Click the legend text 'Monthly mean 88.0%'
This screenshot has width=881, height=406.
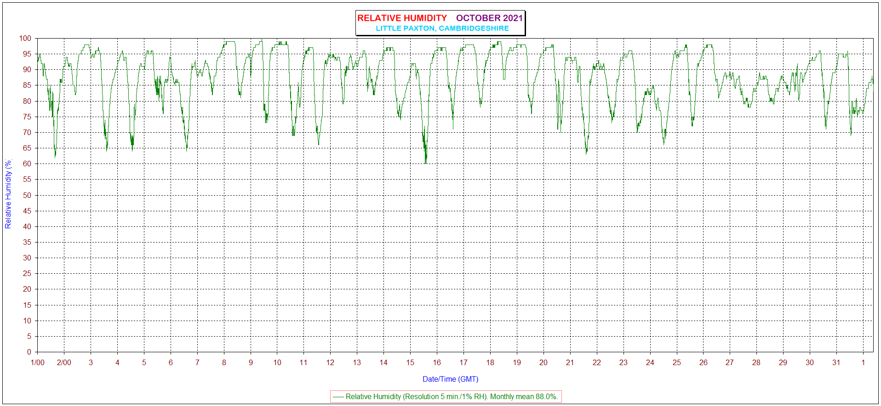524,396
